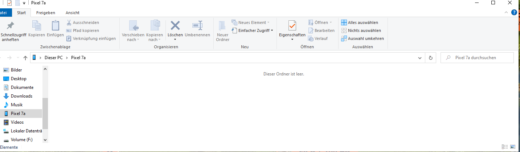
Task: Click the navigation pane scroll down arrow
Action: (x=45, y=140)
